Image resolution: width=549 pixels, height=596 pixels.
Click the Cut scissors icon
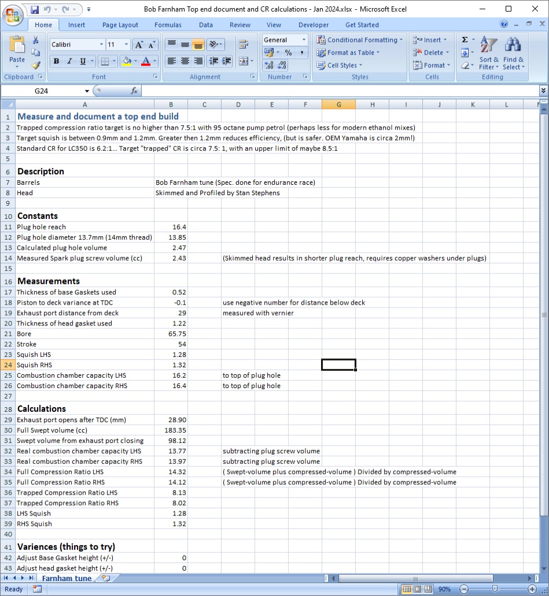point(36,41)
